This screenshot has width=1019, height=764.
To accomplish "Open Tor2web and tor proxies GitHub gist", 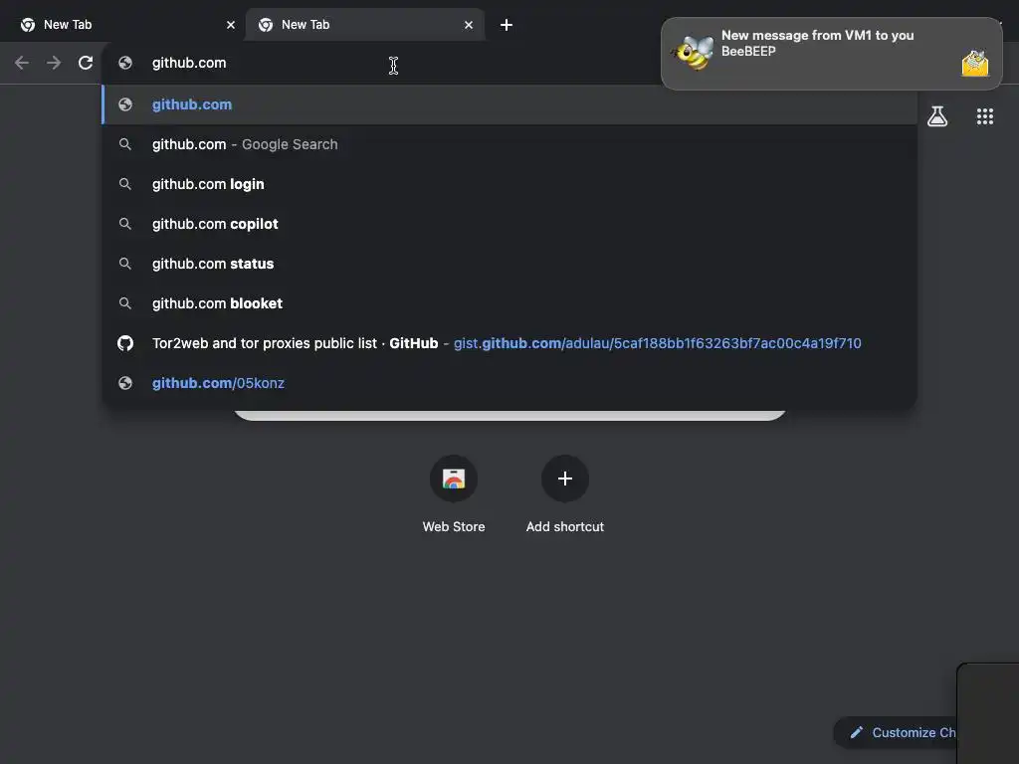I will [509, 343].
